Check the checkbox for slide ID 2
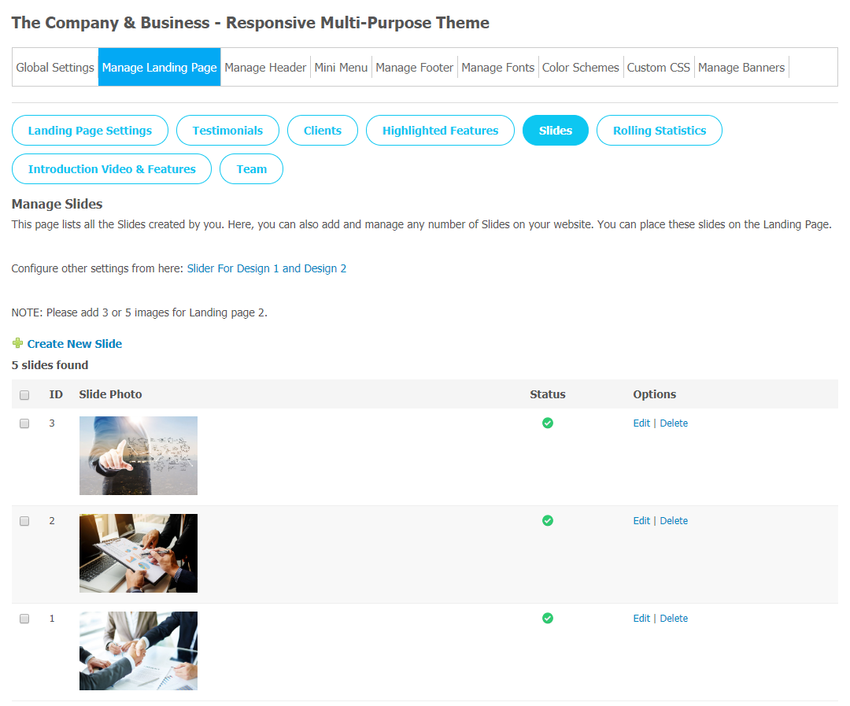Screen dimensions: 850x706 [x=24, y=521]
